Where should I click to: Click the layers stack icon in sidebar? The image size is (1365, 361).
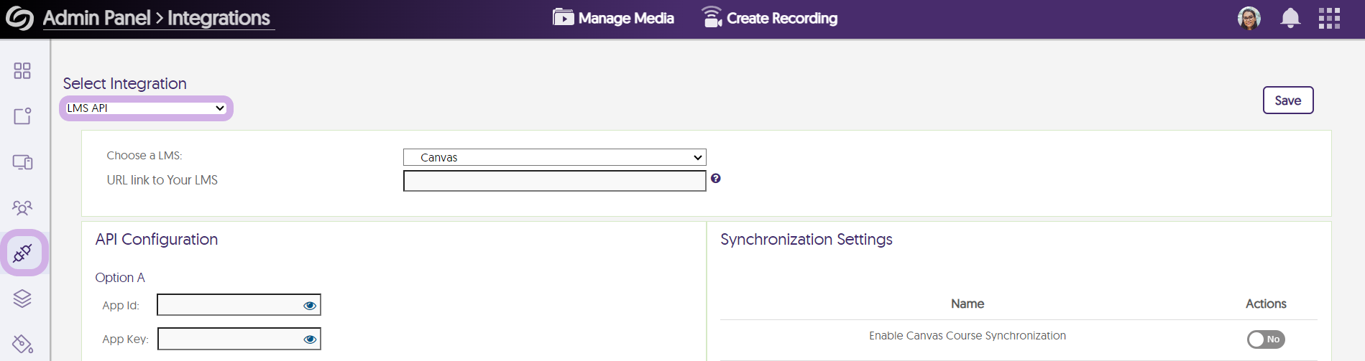pos(22,298)
